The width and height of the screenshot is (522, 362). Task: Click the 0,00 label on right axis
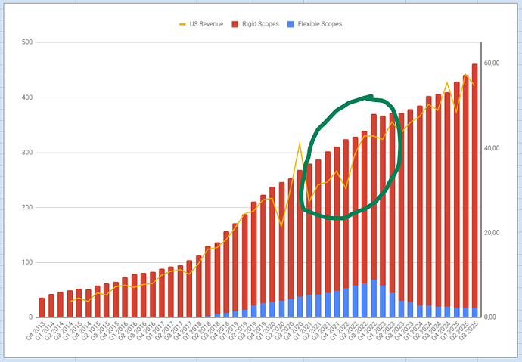[x=491, y=317]
